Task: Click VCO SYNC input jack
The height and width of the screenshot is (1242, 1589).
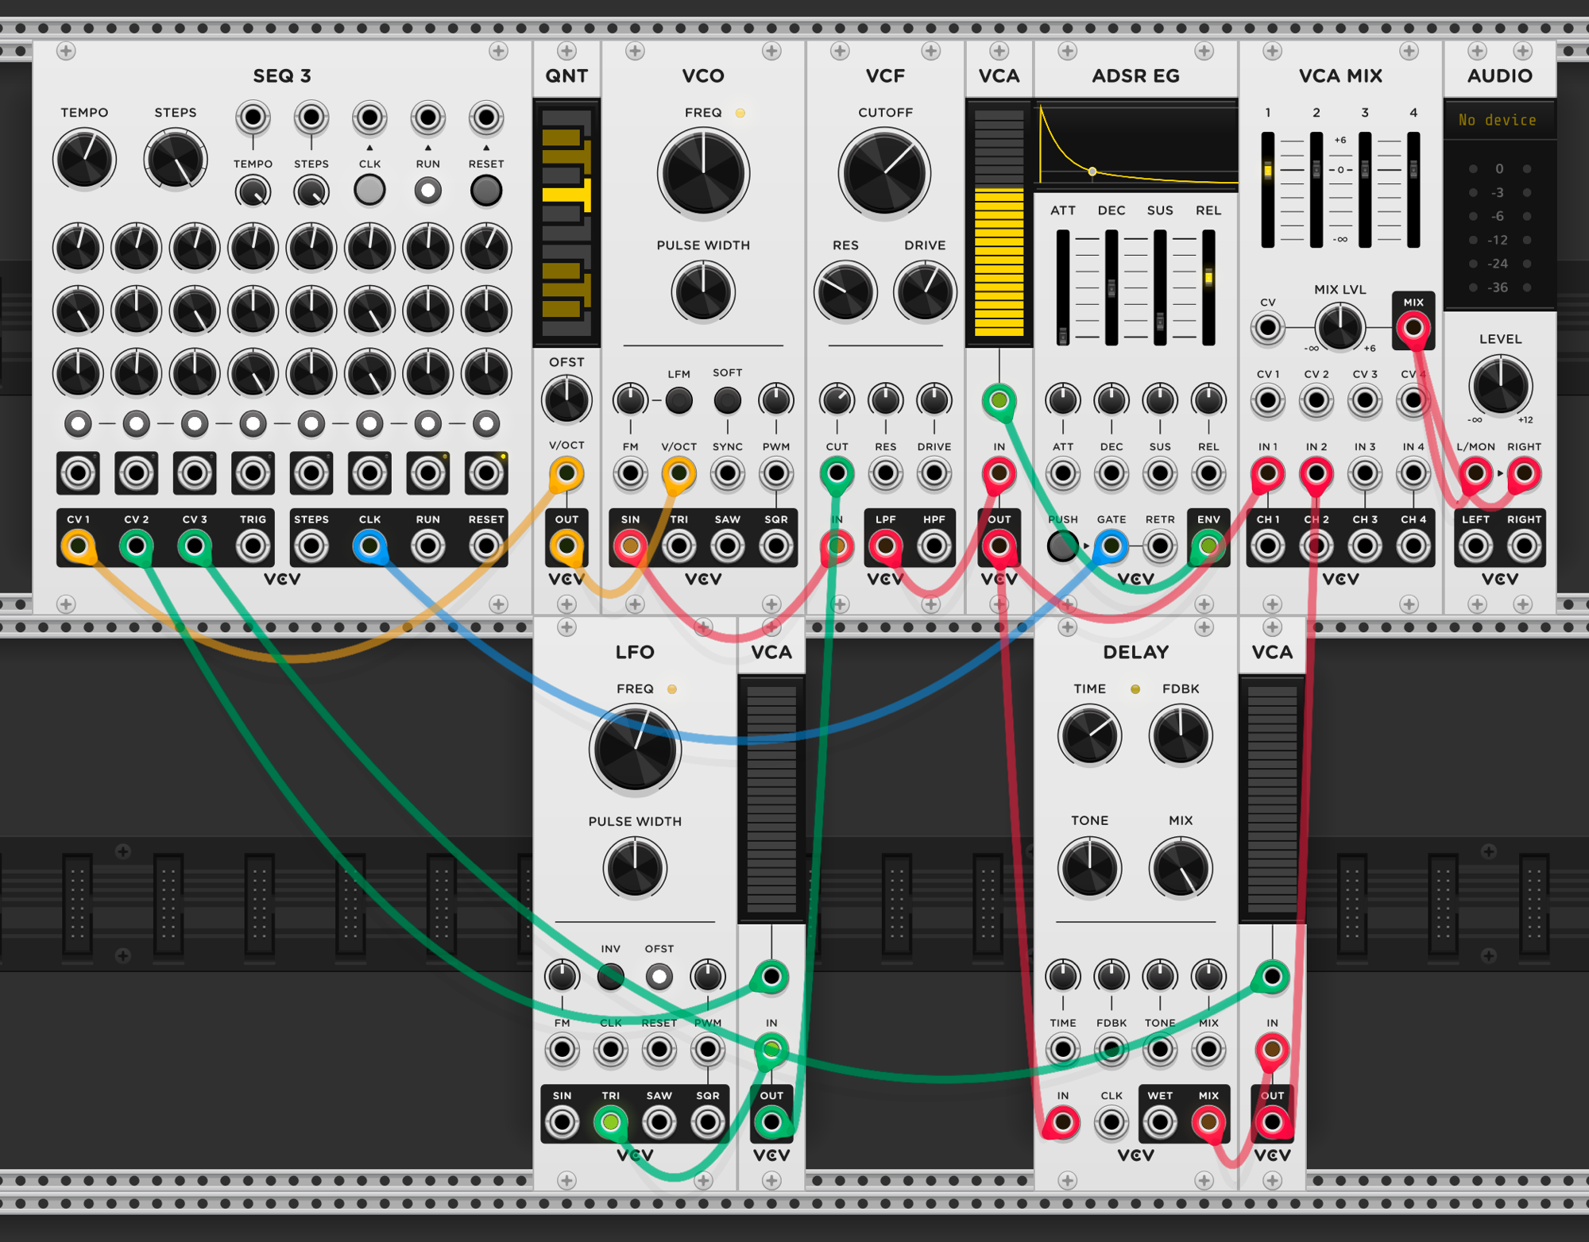Action: point(727,474)
